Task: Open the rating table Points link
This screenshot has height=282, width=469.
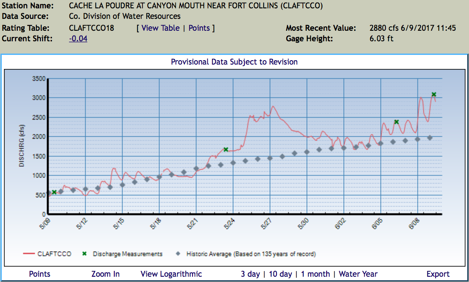Action: (x=199, y=28)
